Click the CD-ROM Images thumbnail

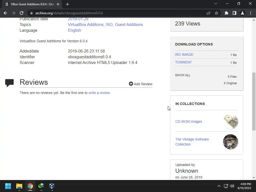coord(231,122)
